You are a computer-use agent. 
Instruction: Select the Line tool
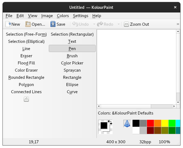pyautogui.click(x=26, y=49)
